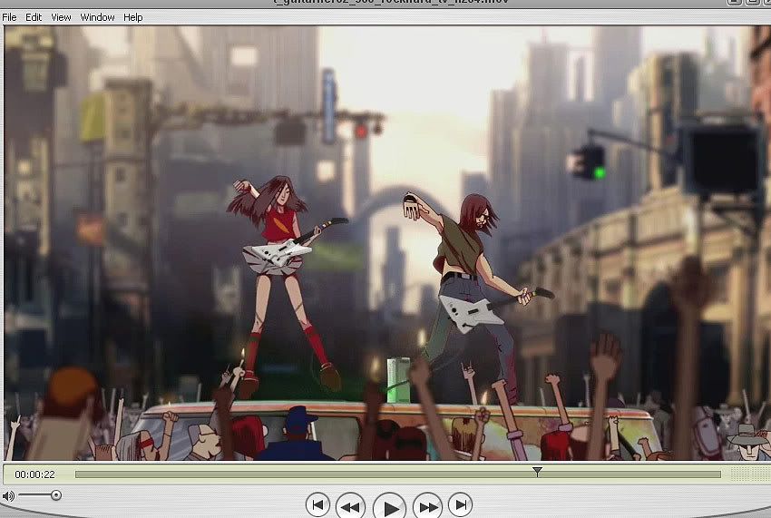The image size is (771, 518).
Task: Open the File menu
Action: coord(9,17)
